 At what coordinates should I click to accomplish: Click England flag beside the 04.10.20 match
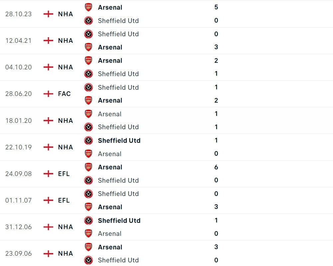tap(49, 67)
